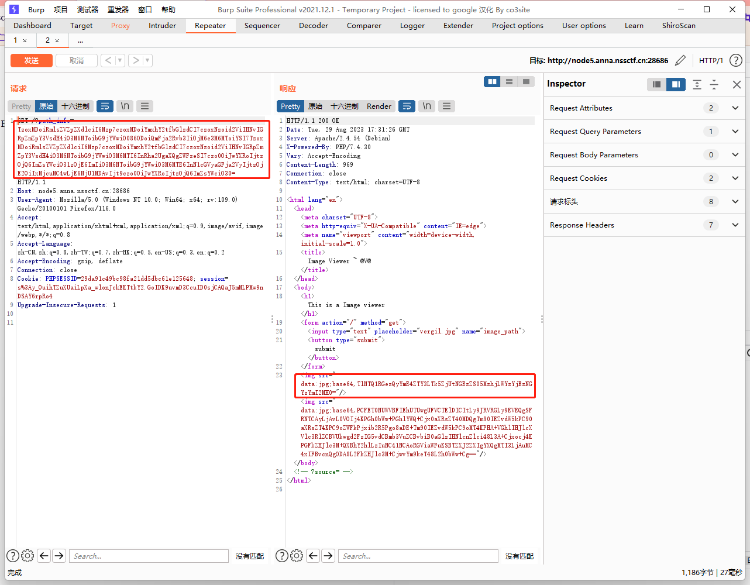Switch request view to Pretty

(x=21, y=106)
